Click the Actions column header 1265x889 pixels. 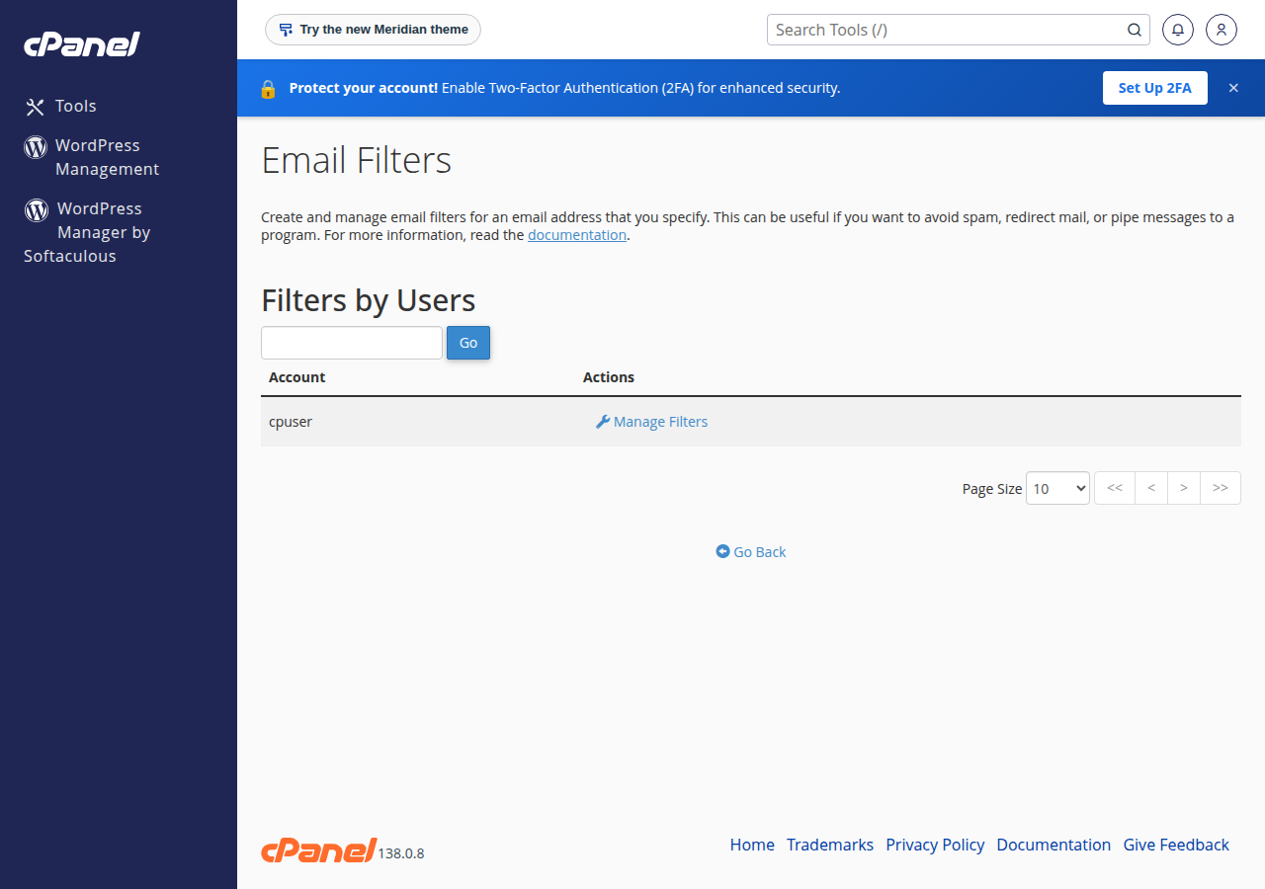coord(609,377)
